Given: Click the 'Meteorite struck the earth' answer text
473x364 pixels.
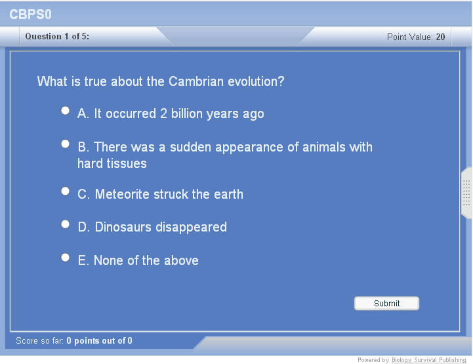Looking at the screenshot, I should click(160, 195).
